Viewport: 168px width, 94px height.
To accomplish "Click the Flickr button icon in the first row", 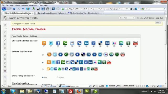I will pos(114,43).
